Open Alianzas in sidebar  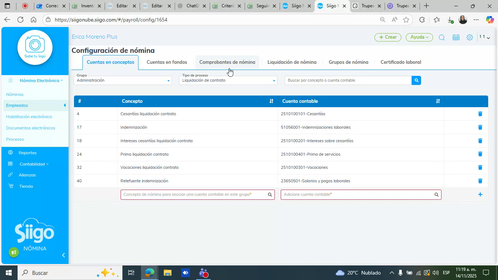pyautogui.click(x=27, y=175)
